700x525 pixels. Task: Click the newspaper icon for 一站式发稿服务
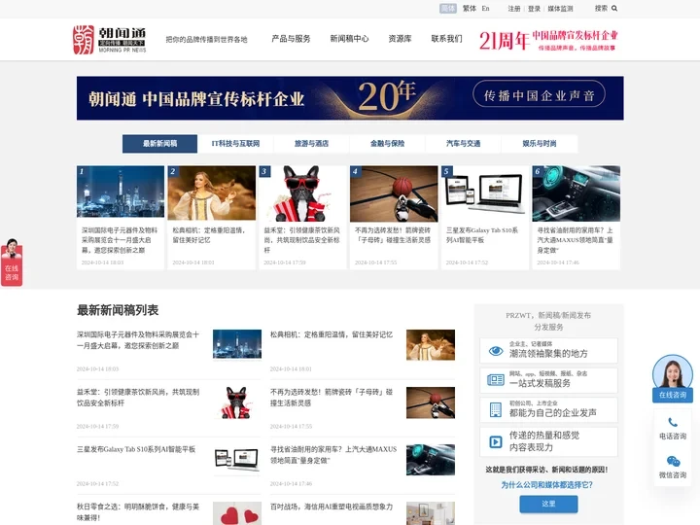pyautogui.click(x=496, y=380)
